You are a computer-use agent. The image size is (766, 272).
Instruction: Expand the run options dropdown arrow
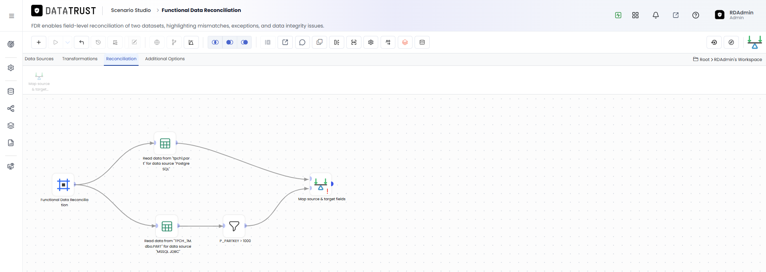[x=68, y=42]
